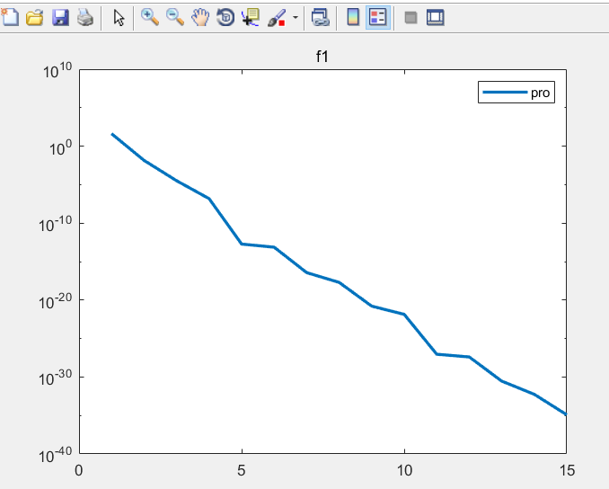Screen dimensions: 609x489
Task: Select y-axis label 10^-40
Action: tap(56, 455)
